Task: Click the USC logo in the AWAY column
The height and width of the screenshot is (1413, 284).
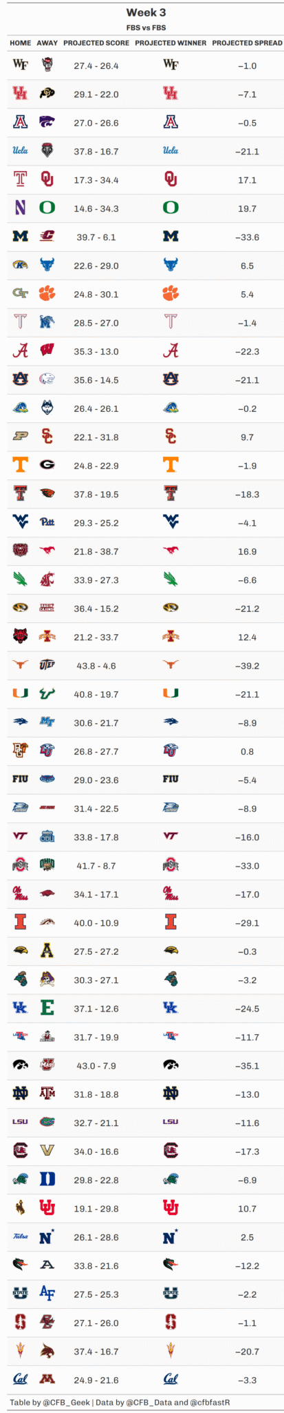Action: [x=47, y=437]
